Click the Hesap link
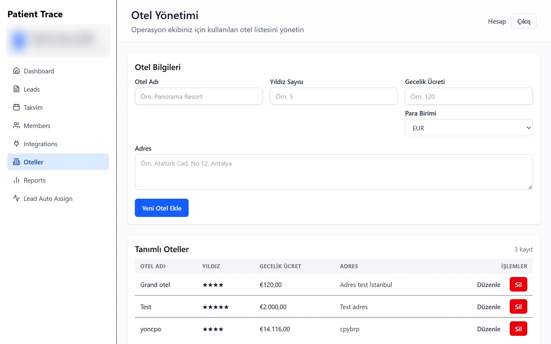The height and width of the screenshot is (344, 551). (x=497, y=21)
